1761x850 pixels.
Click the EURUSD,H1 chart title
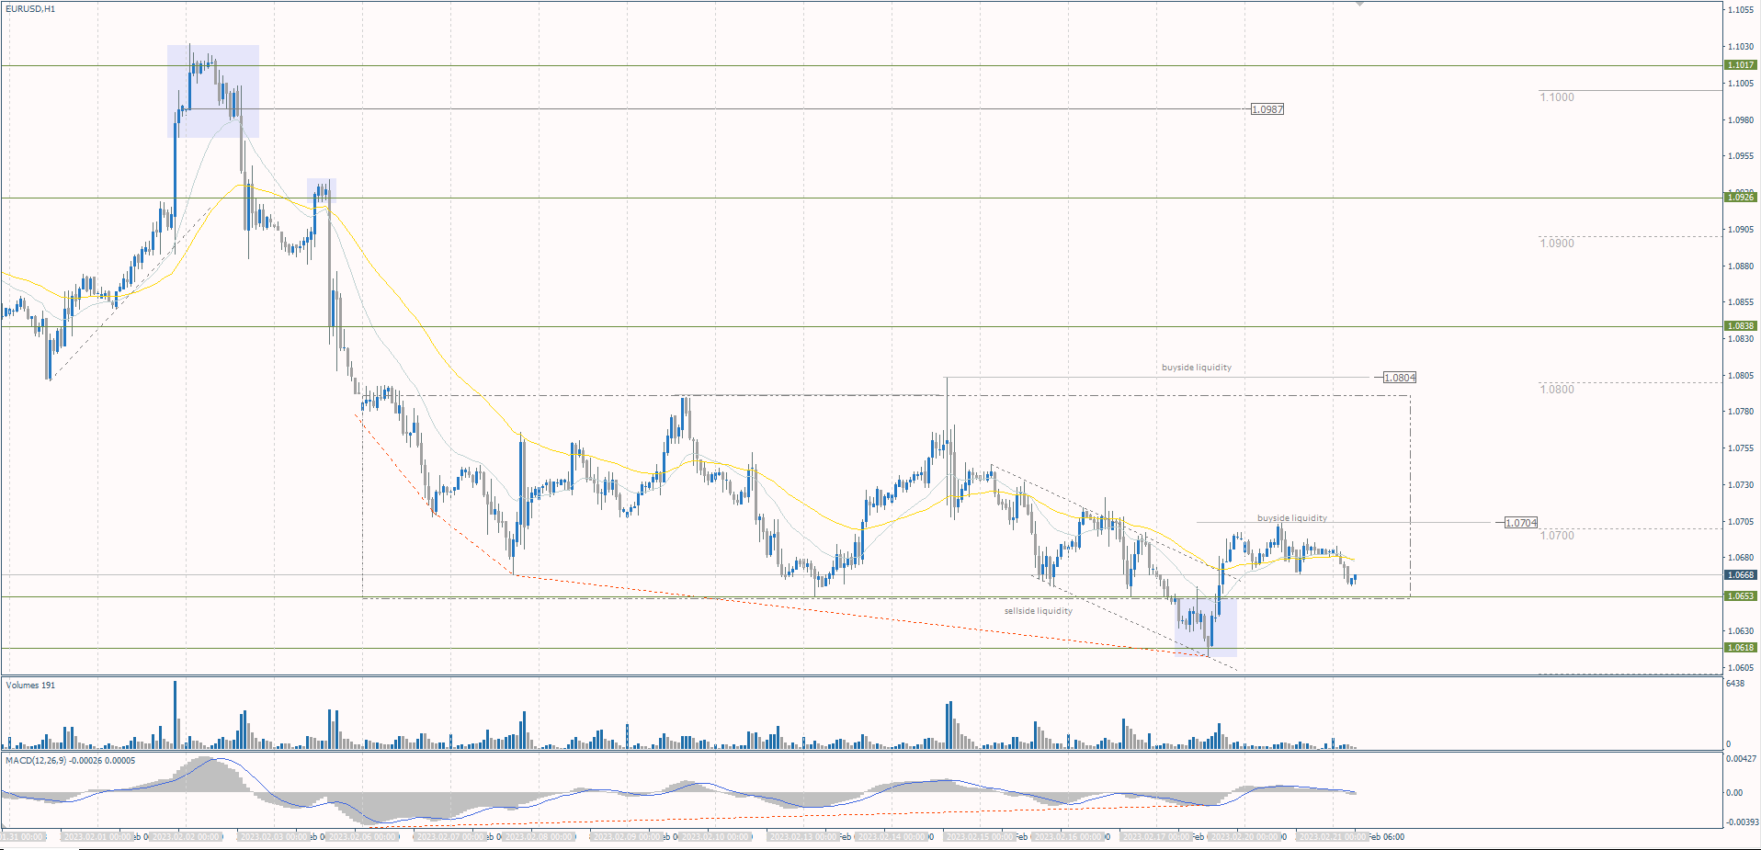[30, 9]
